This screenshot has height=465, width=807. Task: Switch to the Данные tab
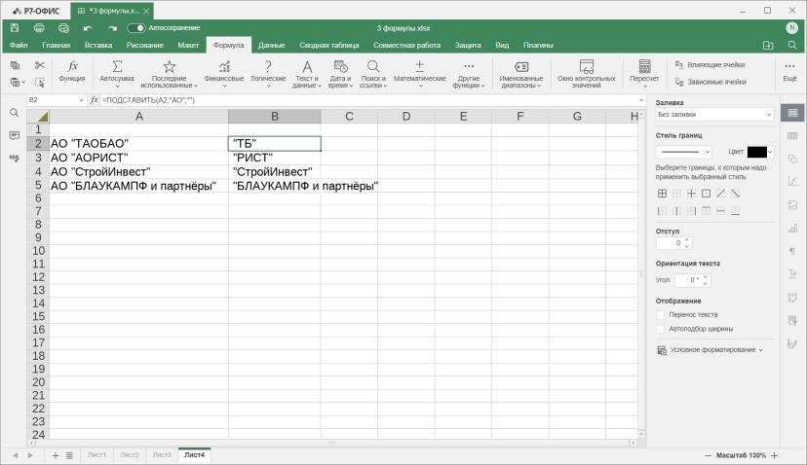click(271, 45)
